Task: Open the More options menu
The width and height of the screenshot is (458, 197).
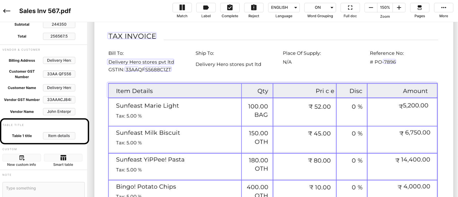Action: 444,7
